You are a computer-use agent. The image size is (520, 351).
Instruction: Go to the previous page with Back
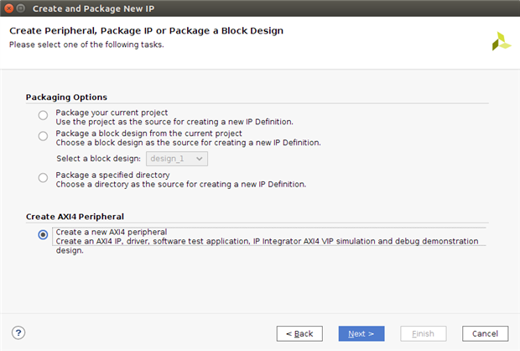pyautogui.click(x=299, y=333)
